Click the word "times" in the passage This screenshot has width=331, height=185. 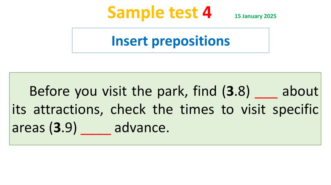(197, 110)
